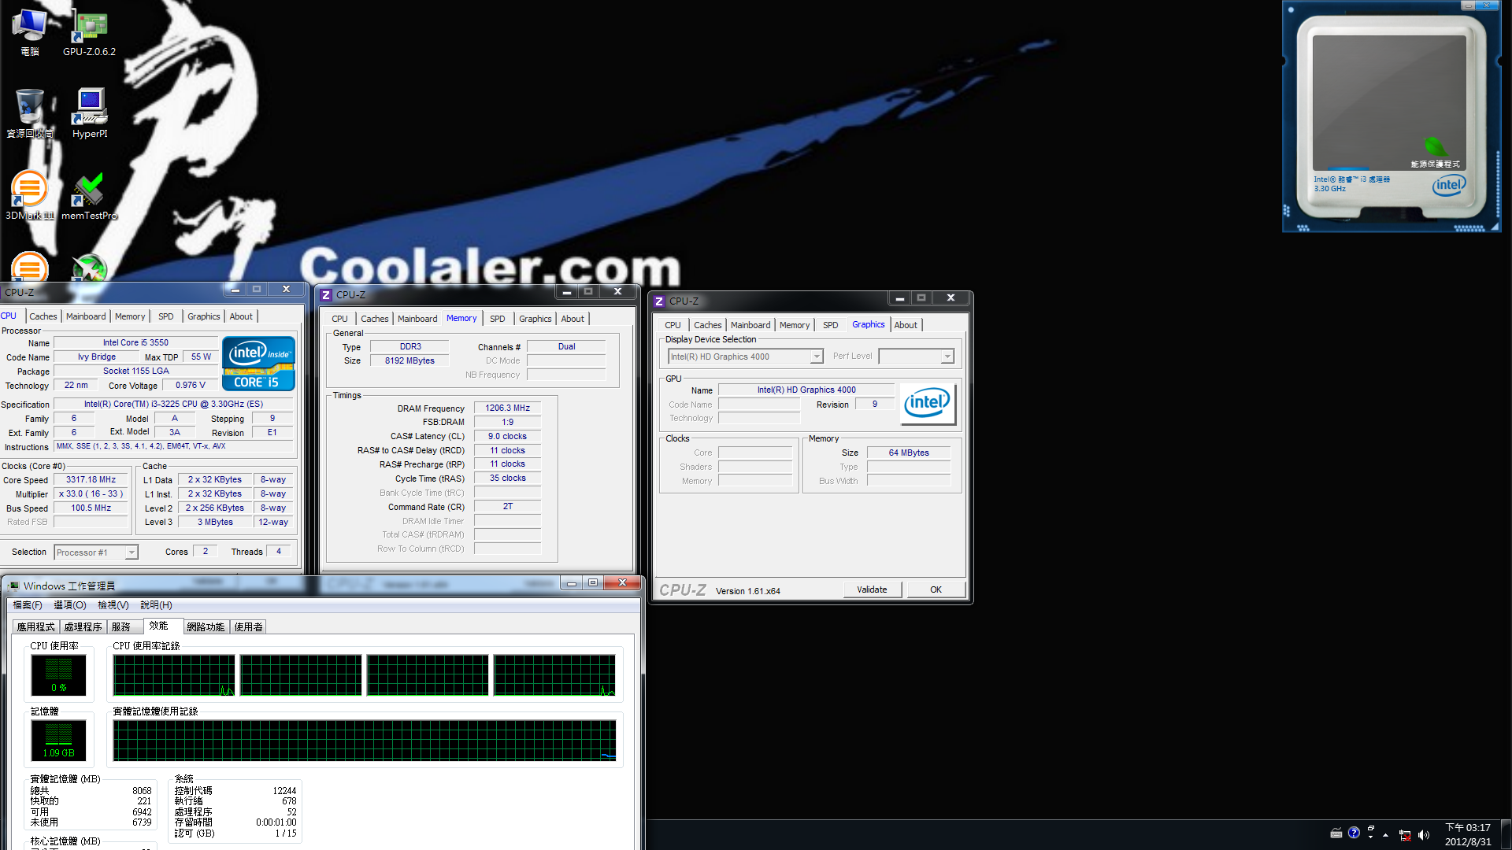This screenshot has width=1512, height=850.
Task: Open the GPU-Z 0.6.2 desktop shortcut
Action: (x=89, y=33)
